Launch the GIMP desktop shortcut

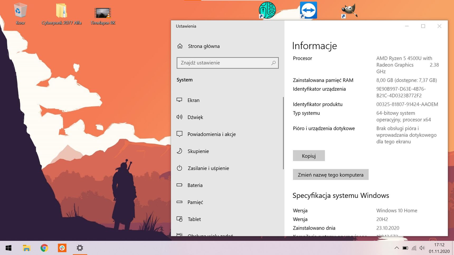click(349, 11)
